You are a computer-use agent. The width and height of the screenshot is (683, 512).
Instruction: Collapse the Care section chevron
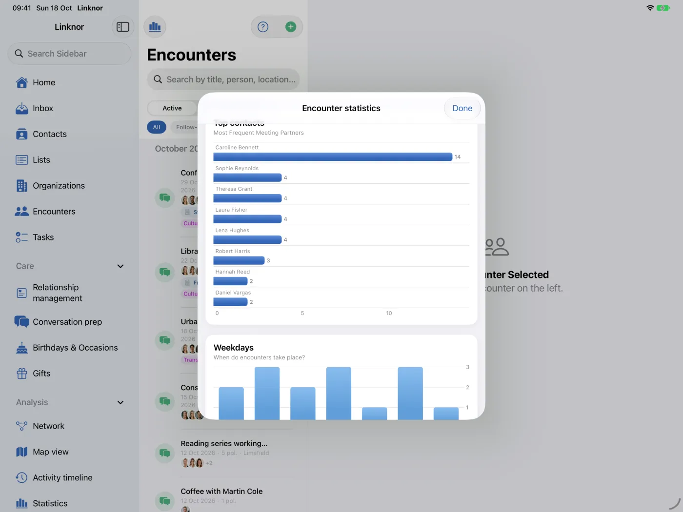(121, 266)
